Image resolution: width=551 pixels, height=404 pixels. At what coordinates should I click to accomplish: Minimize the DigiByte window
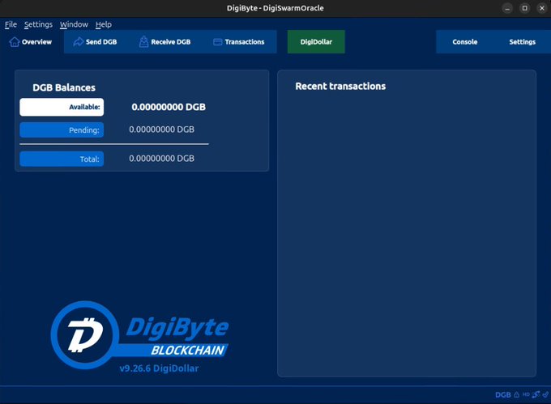point(507,8)
